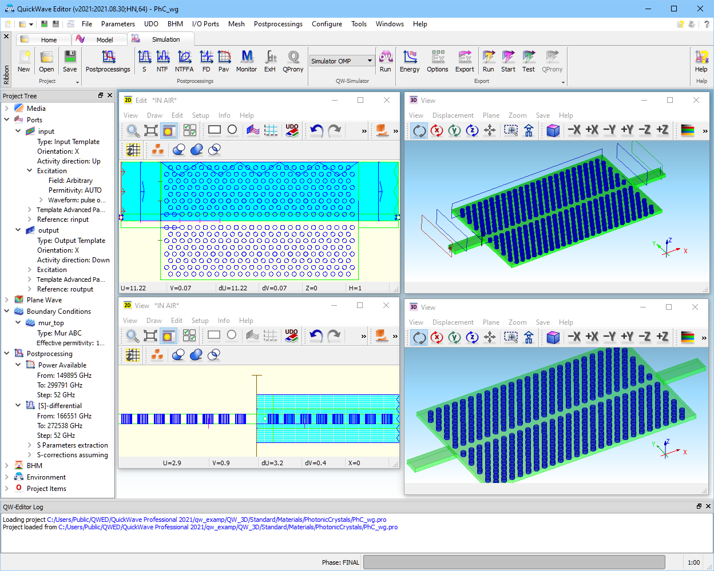Screen dimensions: 714x571
Task: Open Mesh menu
Action: point(236,24)
